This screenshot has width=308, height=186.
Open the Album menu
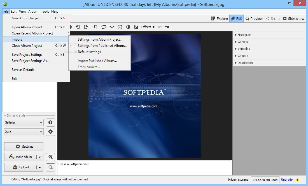pos(33,11)
